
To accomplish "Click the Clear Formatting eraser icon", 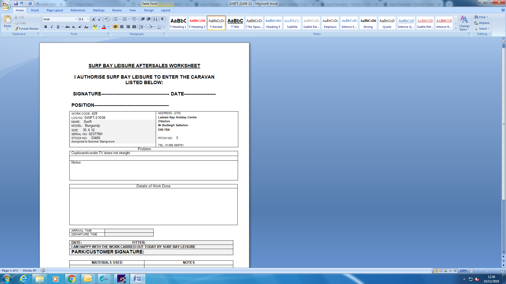I will [x=106, y=19].
